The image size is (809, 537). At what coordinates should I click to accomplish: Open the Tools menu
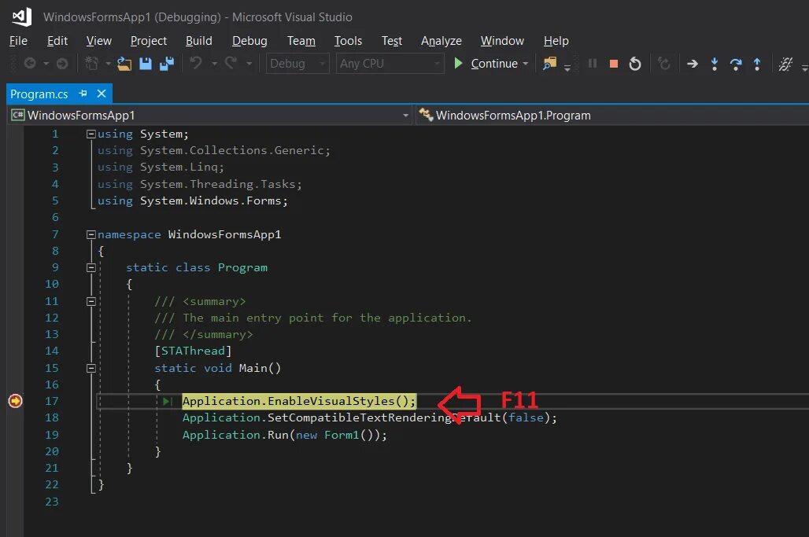tap(349, 41)
